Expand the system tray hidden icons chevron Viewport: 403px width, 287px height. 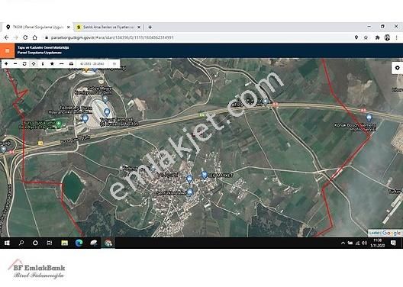click(x=343, y=243)
